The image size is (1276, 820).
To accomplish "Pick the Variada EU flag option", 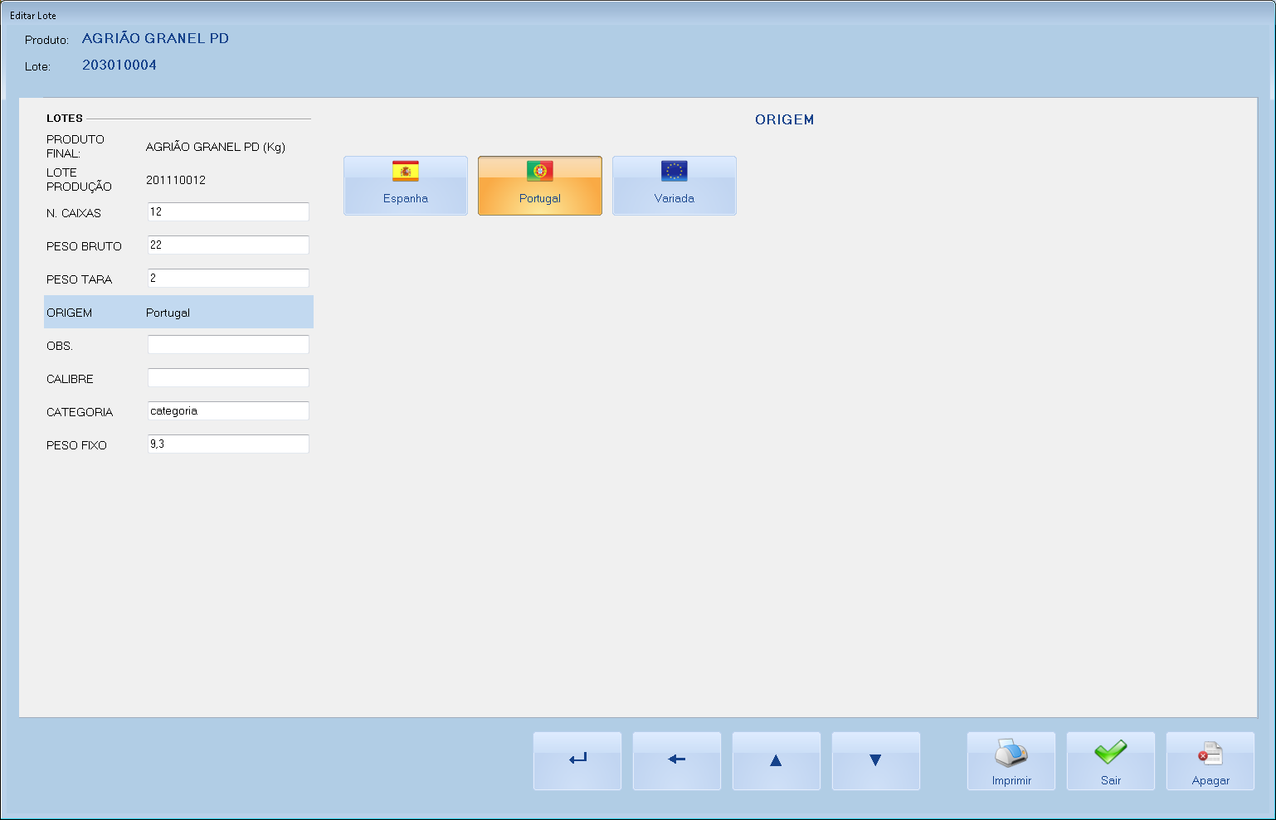I will (674, 186).
